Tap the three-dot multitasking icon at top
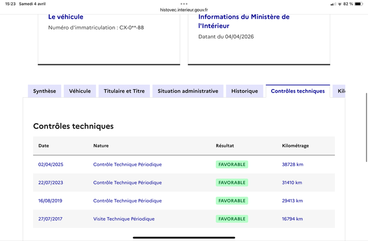Screen dimensions: 368x241 pos(184,4)
